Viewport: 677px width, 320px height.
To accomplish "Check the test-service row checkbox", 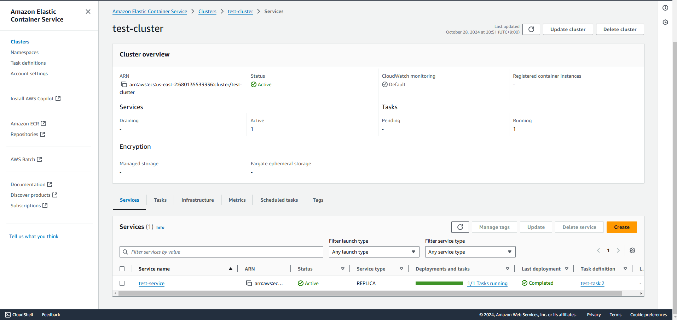I will [x=122, y=283].
